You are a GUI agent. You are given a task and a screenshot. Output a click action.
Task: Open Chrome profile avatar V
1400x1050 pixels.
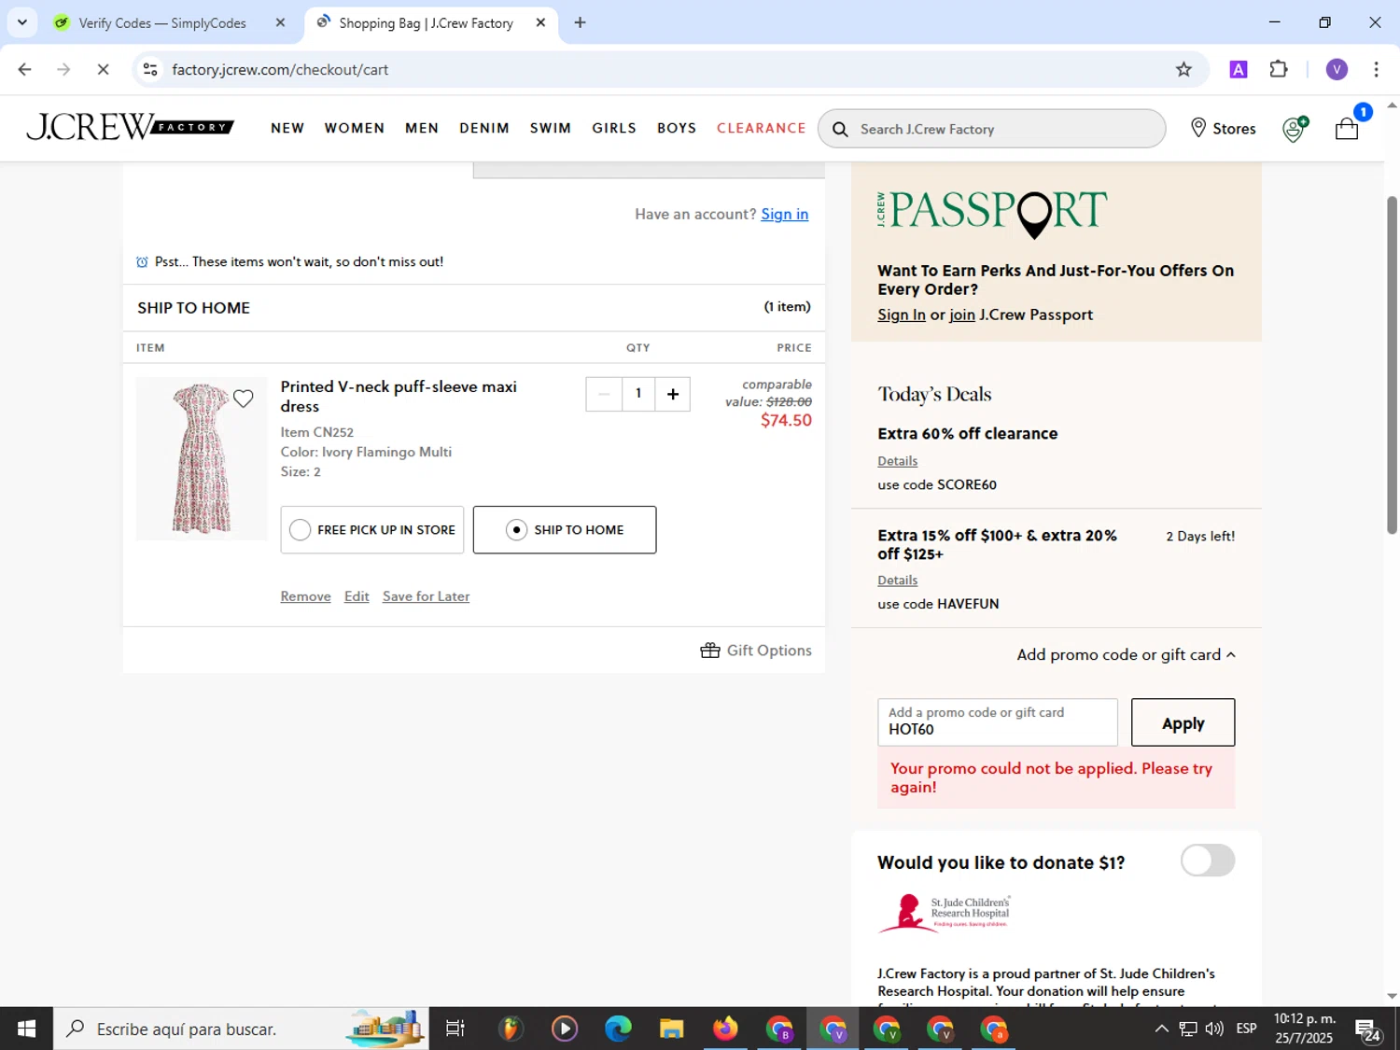[1337, 69]
